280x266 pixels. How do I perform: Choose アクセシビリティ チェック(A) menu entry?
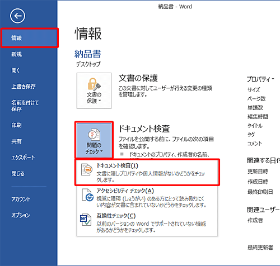click(x=147, y=198)
